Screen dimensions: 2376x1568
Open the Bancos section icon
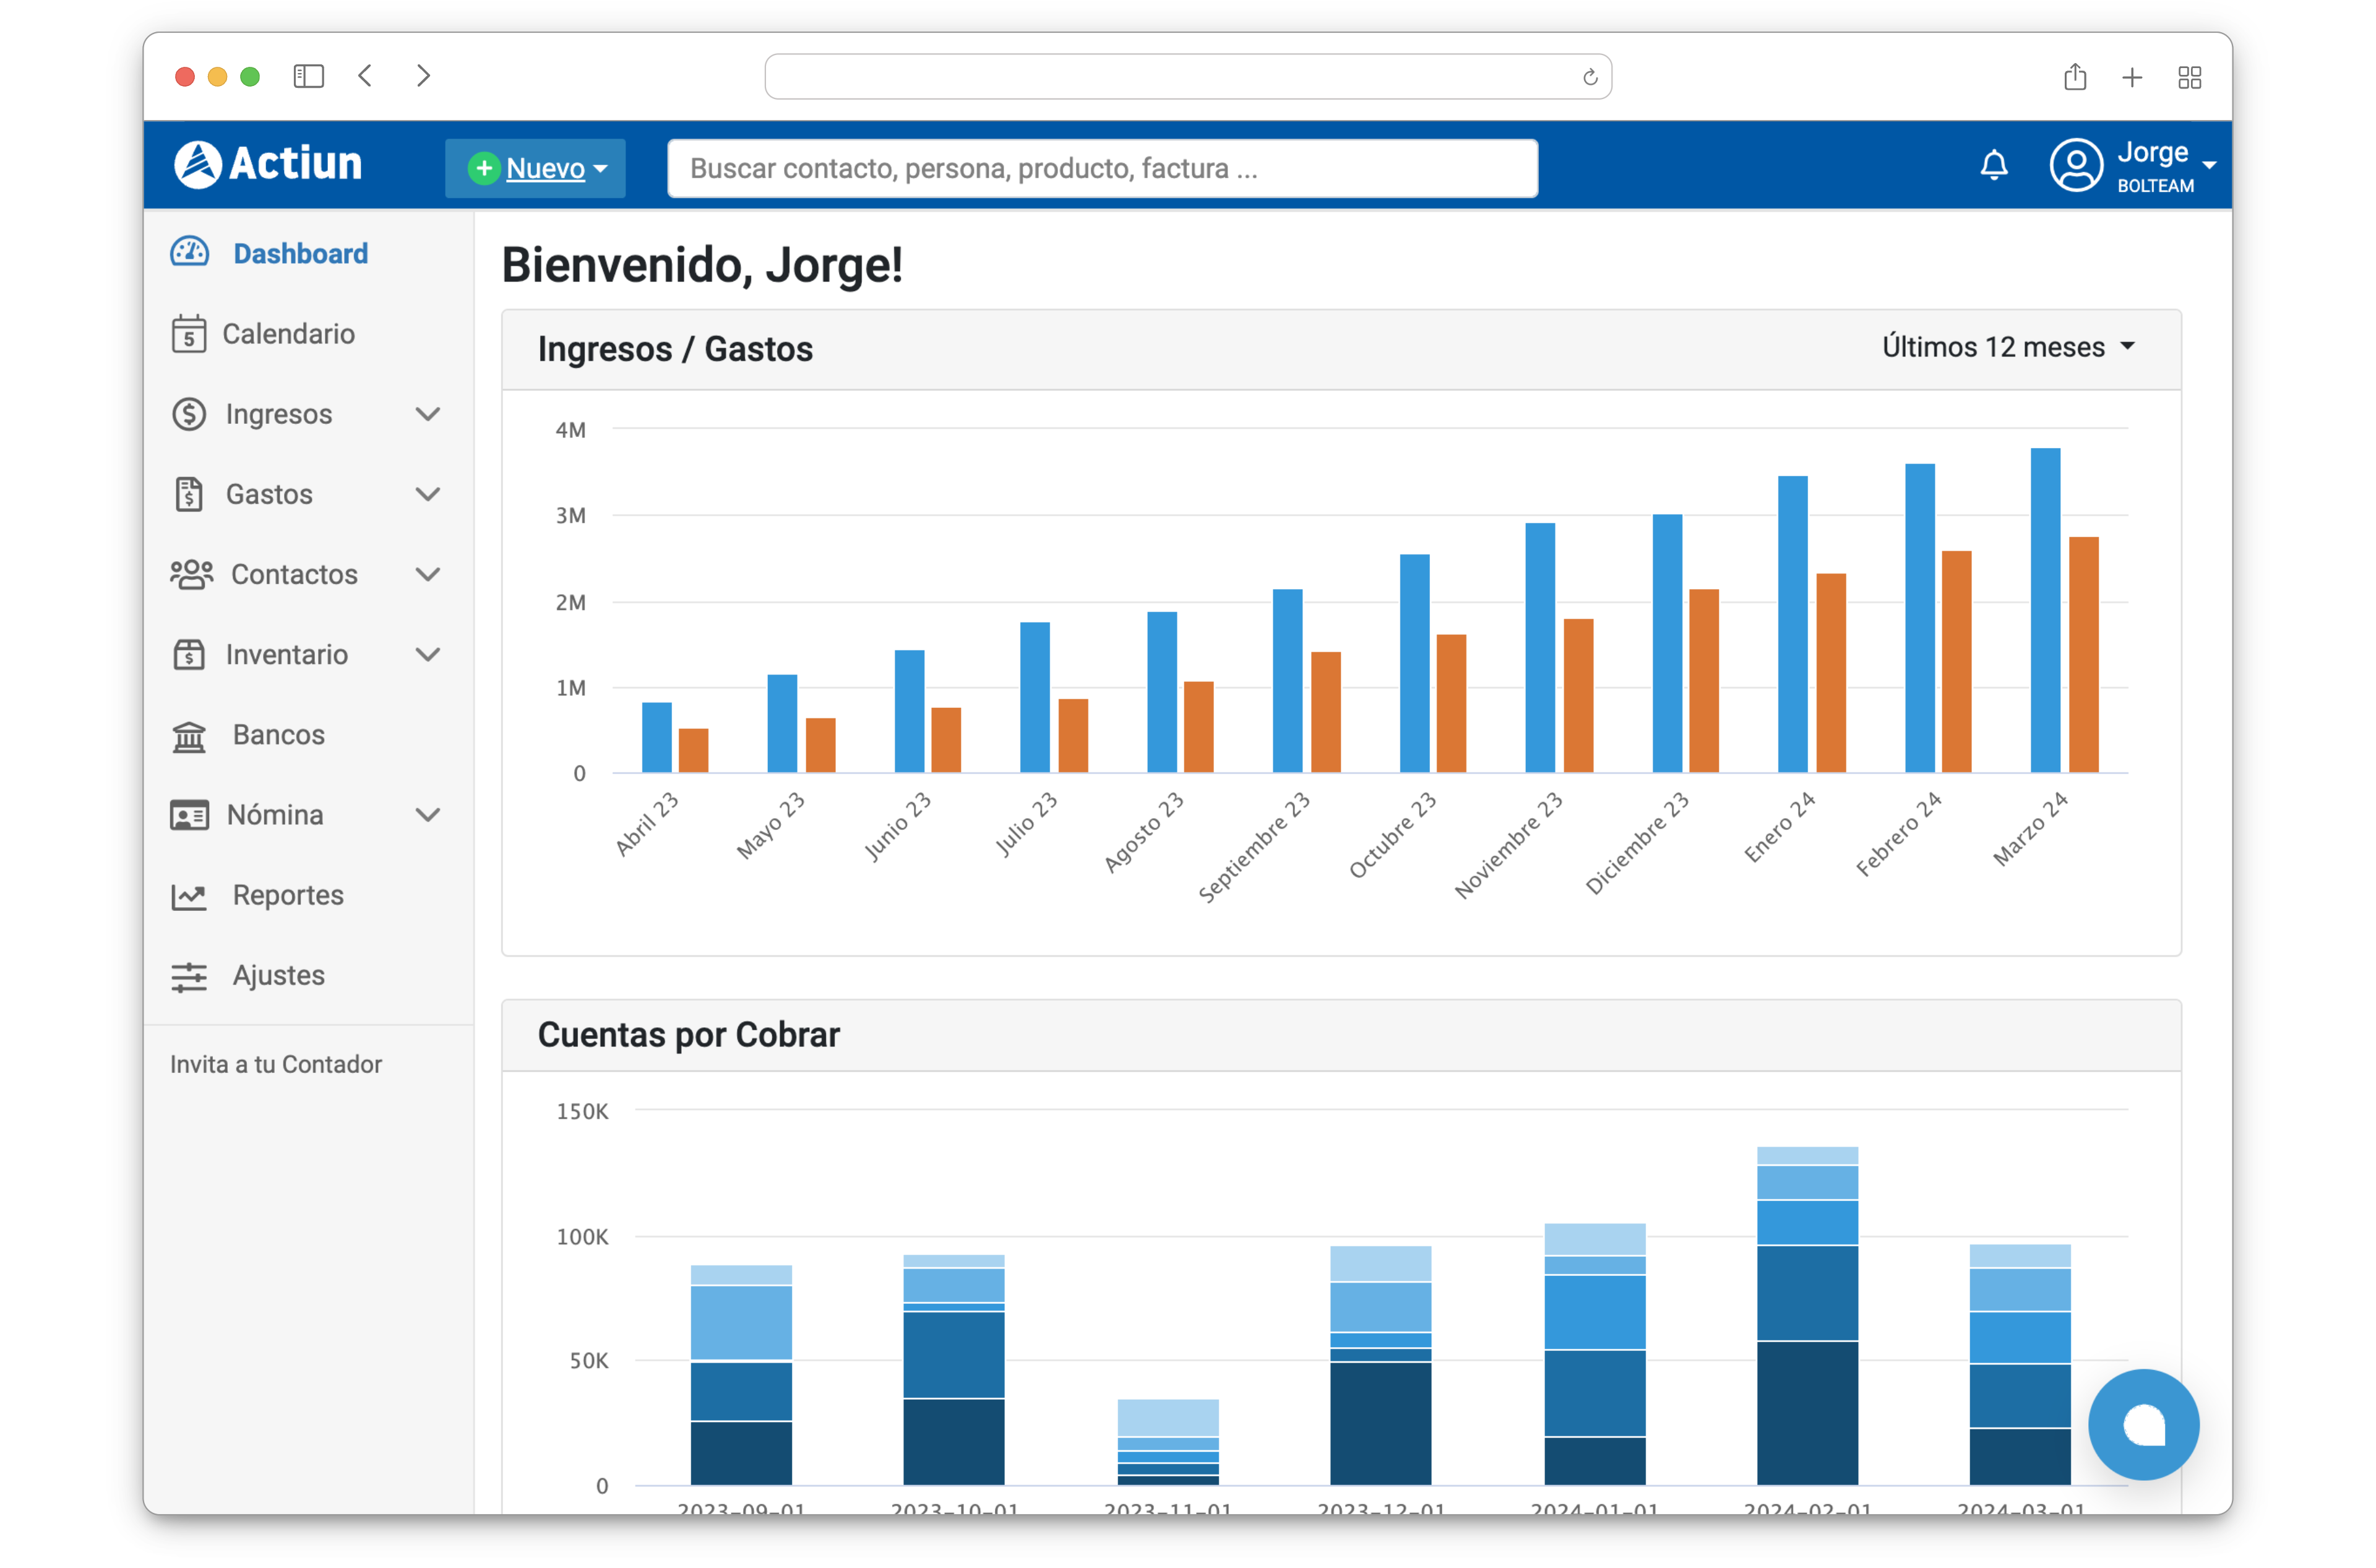click(190, 735)
